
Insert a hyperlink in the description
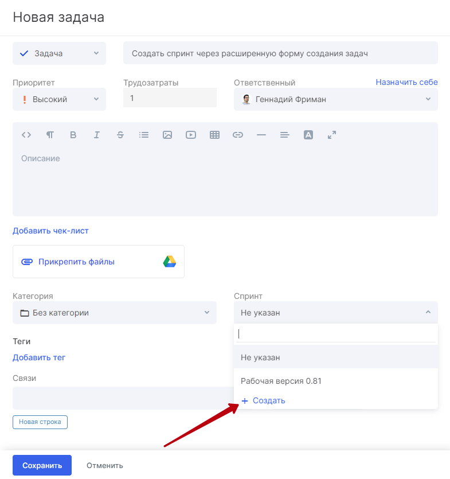pyautogui.click(x=238, y=135)
